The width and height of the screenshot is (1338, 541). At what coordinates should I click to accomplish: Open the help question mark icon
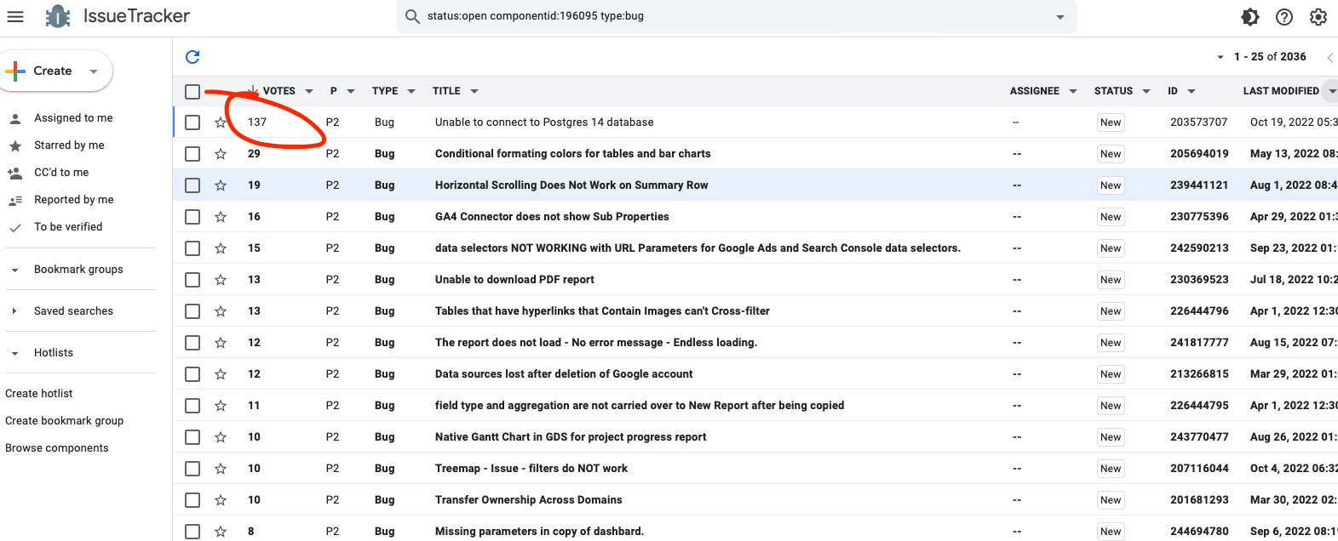1283,17
